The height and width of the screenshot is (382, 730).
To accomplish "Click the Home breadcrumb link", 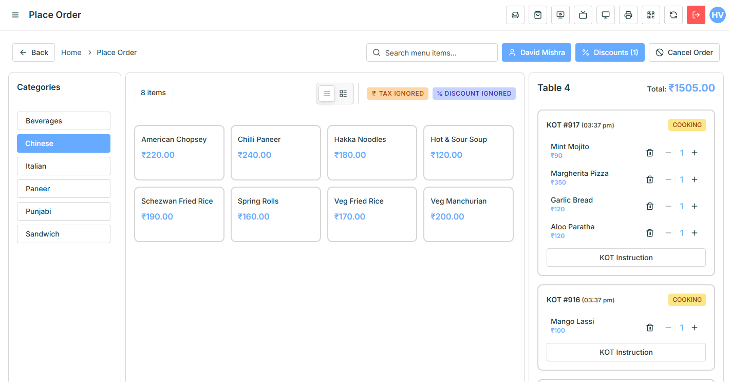I will click(x=71, y=52).
